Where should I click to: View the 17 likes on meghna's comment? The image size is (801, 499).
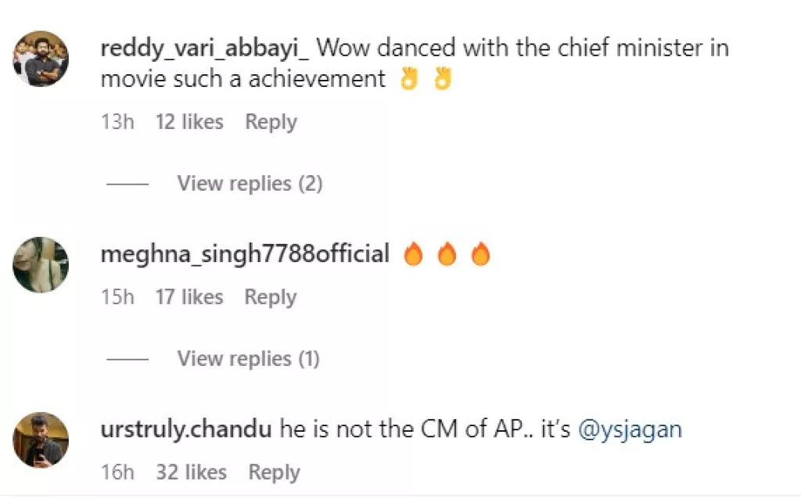click(x=189, y=296)
